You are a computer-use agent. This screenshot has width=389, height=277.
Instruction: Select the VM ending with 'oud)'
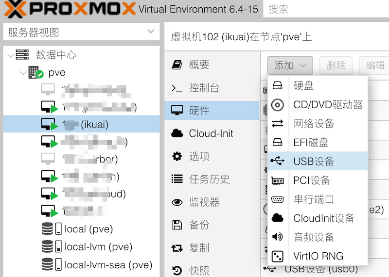point(81,194)
